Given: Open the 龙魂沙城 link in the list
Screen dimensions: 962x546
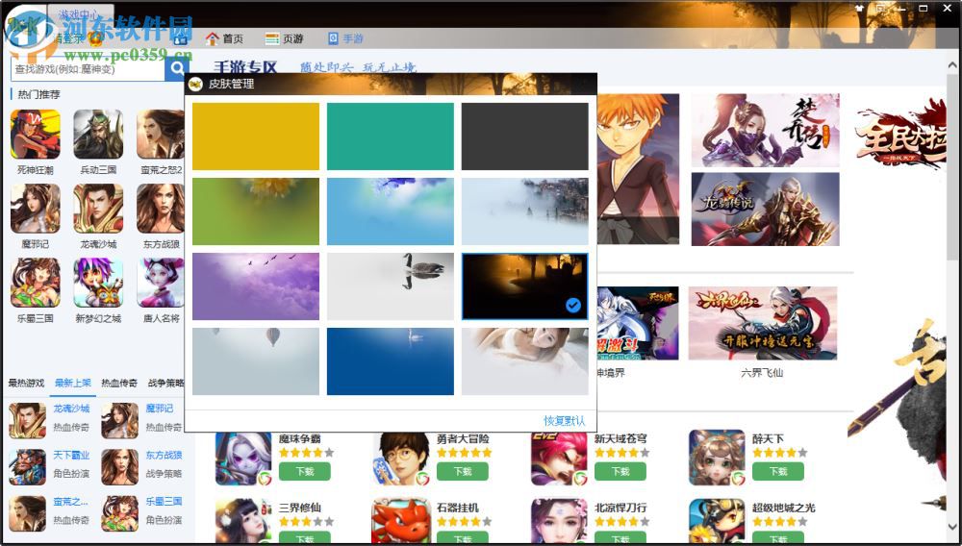Looking at the screenshot, I should point(71,409).
